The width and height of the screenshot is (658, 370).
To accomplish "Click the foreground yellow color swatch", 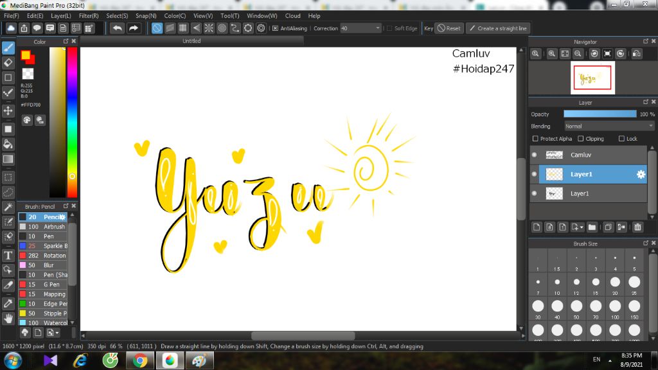I will [x=26, y=55].
